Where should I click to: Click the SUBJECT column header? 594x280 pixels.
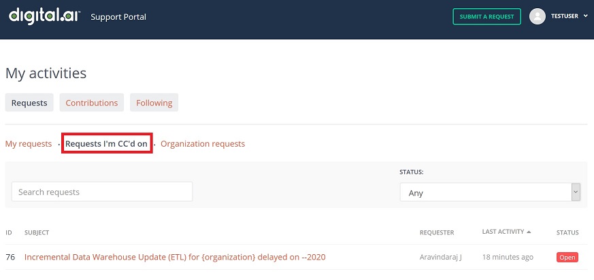[37, 232]
